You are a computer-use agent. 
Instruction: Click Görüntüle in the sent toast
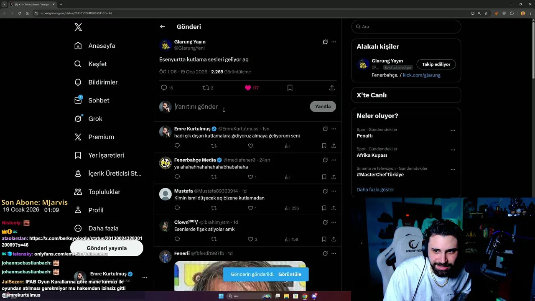tap(290, 274)
